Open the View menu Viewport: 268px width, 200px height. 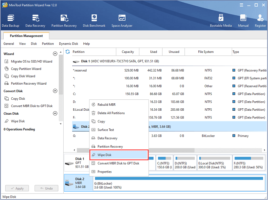point(22,44)
